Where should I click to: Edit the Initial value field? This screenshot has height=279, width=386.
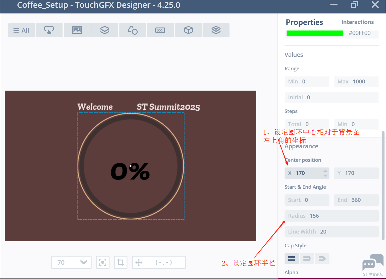[x=332, y=97]
